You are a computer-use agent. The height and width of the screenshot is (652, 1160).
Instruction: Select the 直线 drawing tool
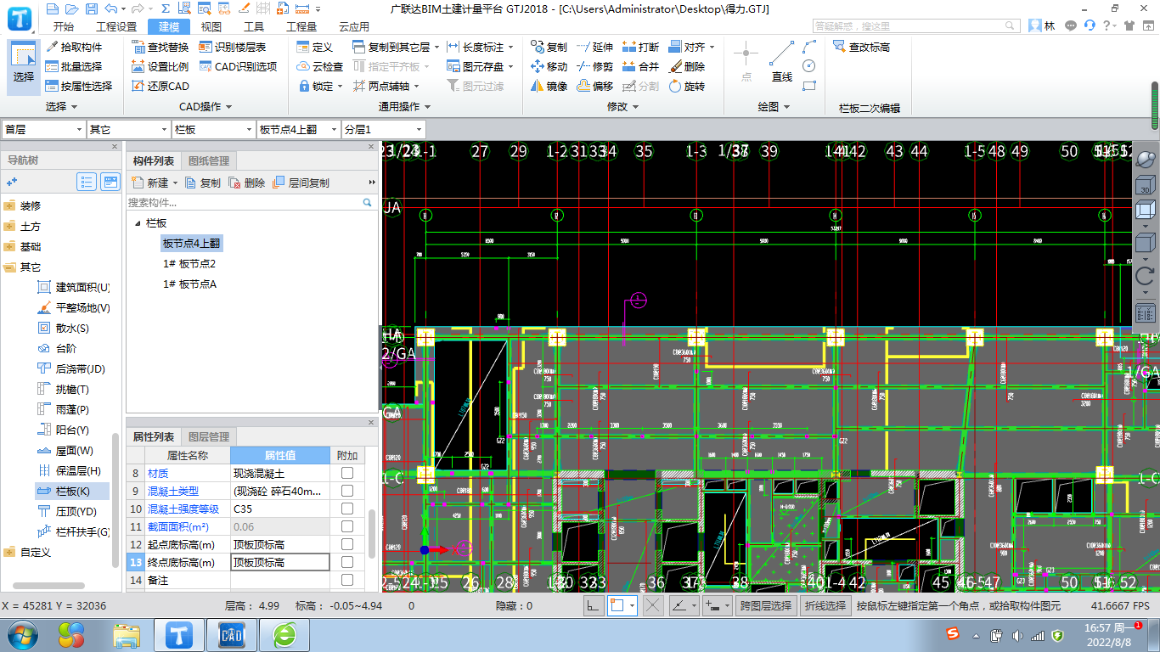782,63
